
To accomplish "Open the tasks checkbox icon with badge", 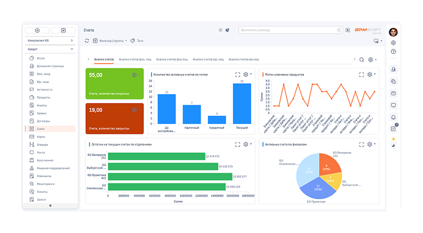I will (x=393, y=129).
